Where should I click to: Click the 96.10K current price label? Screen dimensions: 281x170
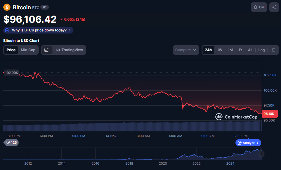[x=270, y=114]
